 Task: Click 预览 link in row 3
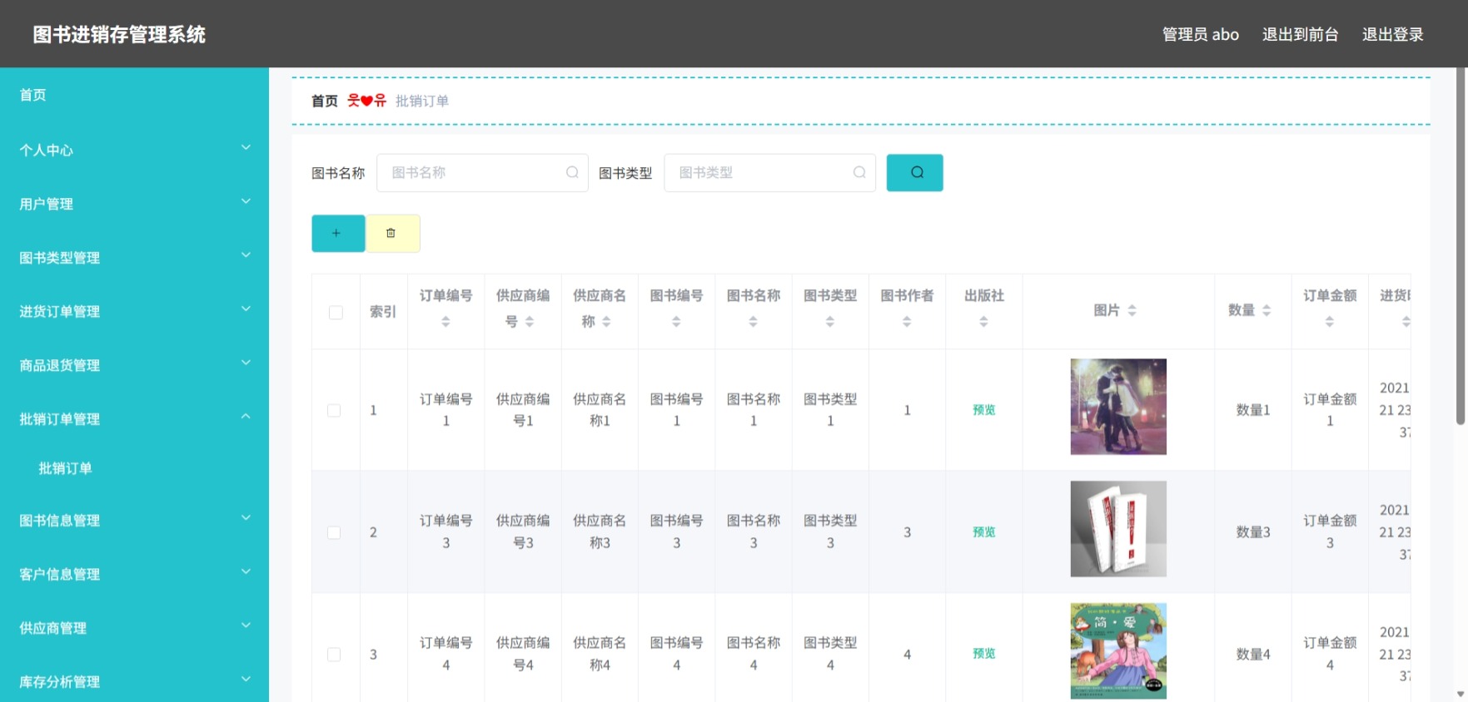pos(983,653)
